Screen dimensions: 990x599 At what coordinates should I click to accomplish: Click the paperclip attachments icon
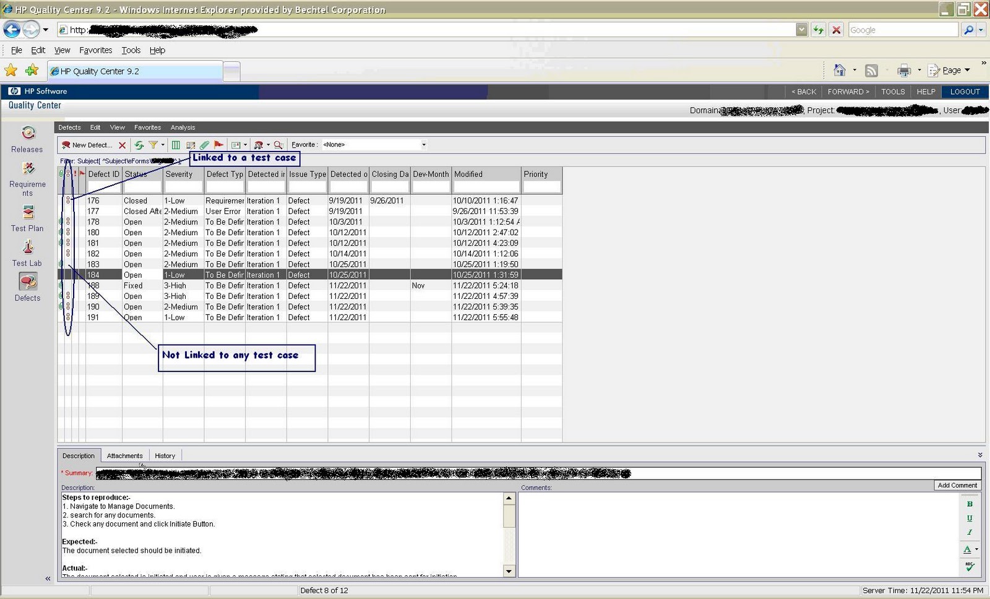click(204, 145)
